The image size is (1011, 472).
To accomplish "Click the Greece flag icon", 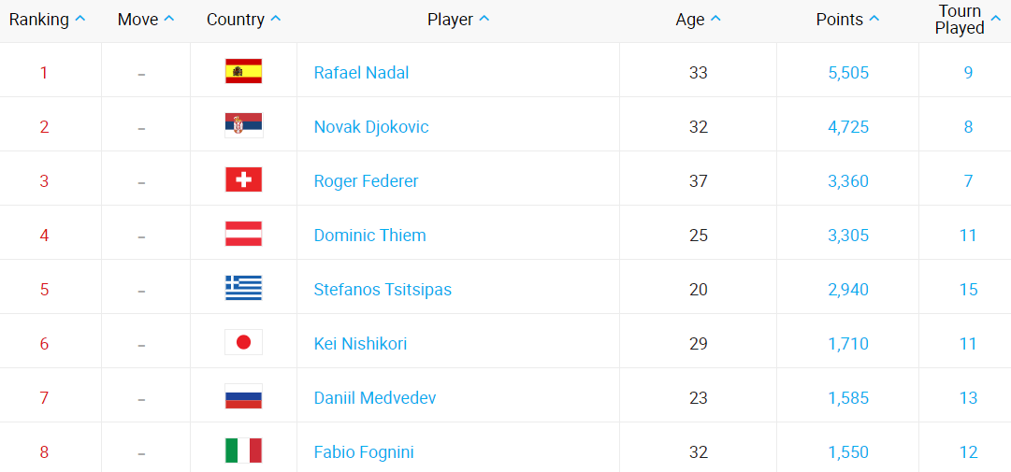I will 243,289.
